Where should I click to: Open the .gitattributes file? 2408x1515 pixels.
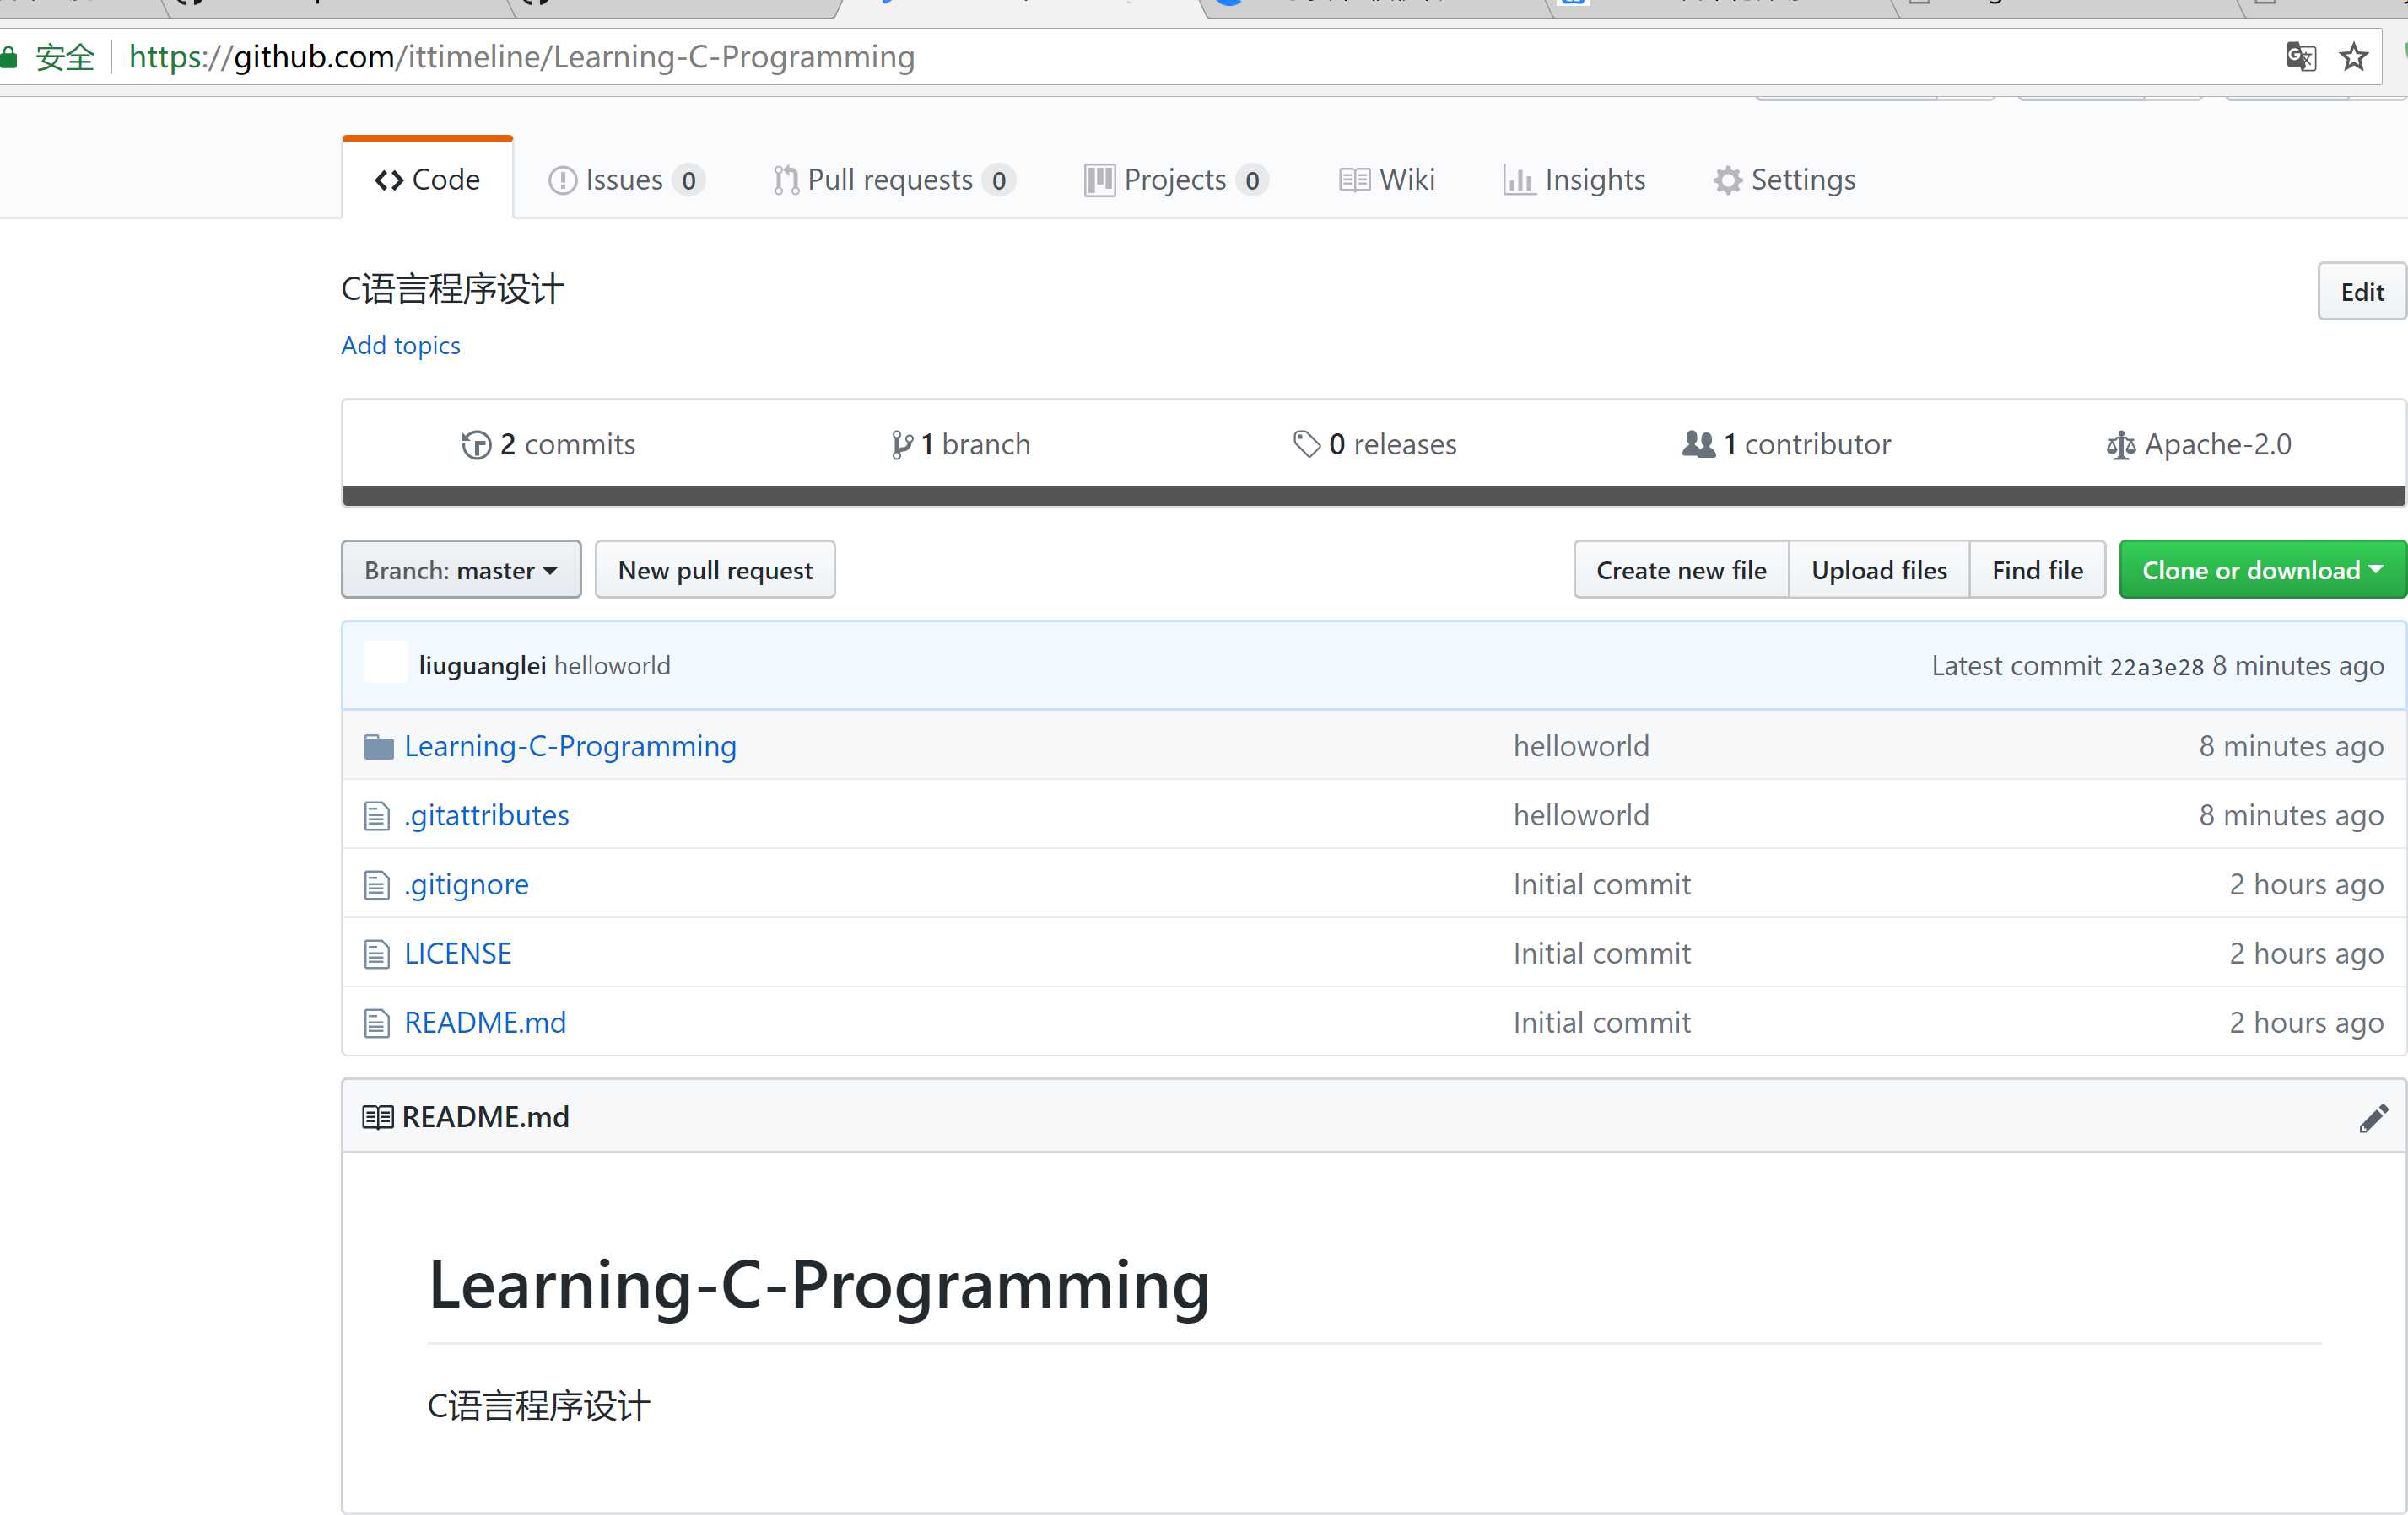486,815
